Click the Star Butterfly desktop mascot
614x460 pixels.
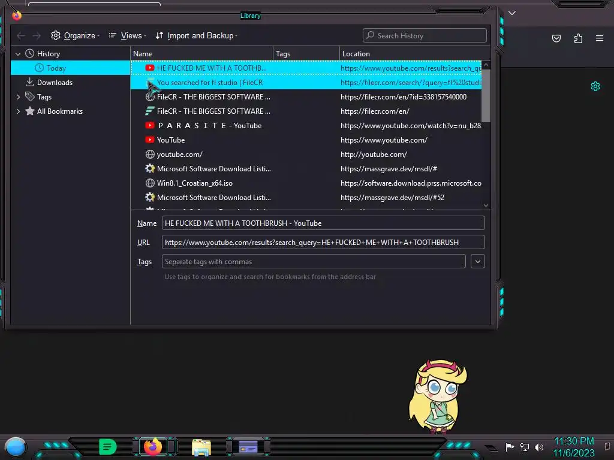click(438, 397)
